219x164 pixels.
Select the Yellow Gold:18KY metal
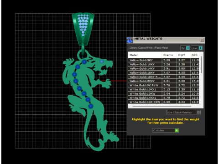[x=163, y=73]
